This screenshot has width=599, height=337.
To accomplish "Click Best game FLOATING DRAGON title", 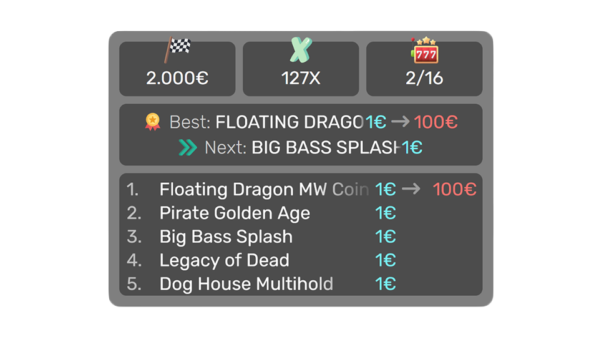I will click(290, 122).
